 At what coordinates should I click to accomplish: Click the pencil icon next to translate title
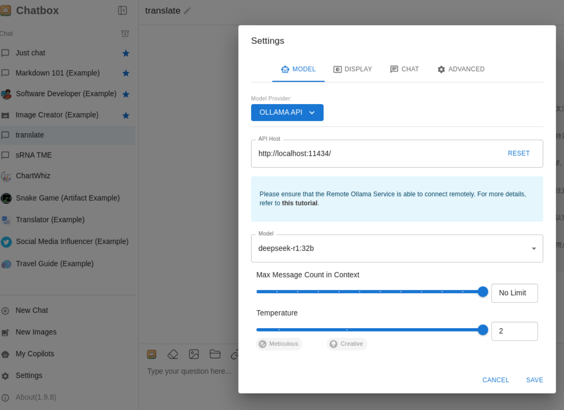pos(187,11)
